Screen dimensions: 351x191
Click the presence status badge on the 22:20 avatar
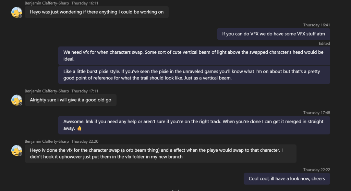click(x=20, y=154)
